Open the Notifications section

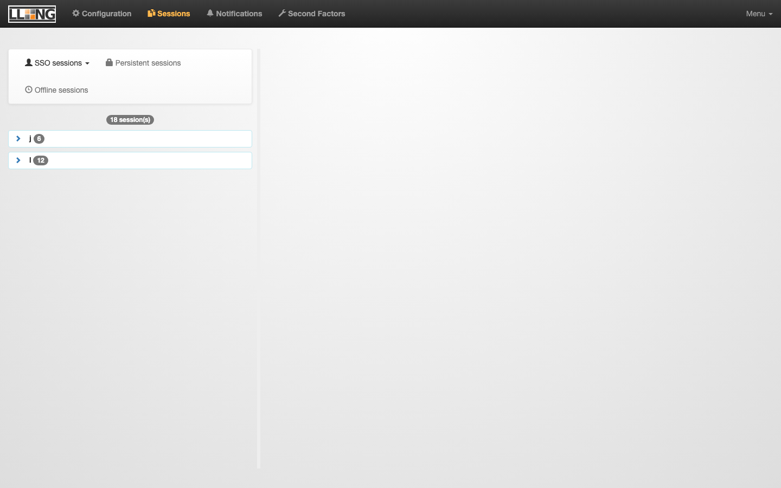[234, 14]
